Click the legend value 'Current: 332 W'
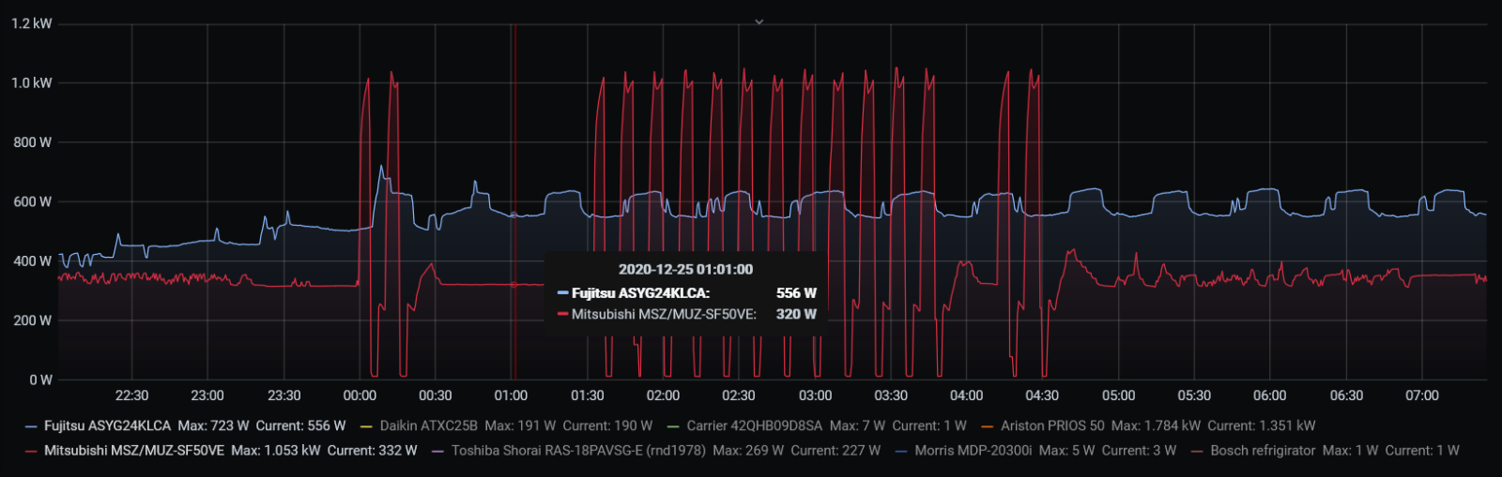The image size is (1502, 477). coord(372,451)
